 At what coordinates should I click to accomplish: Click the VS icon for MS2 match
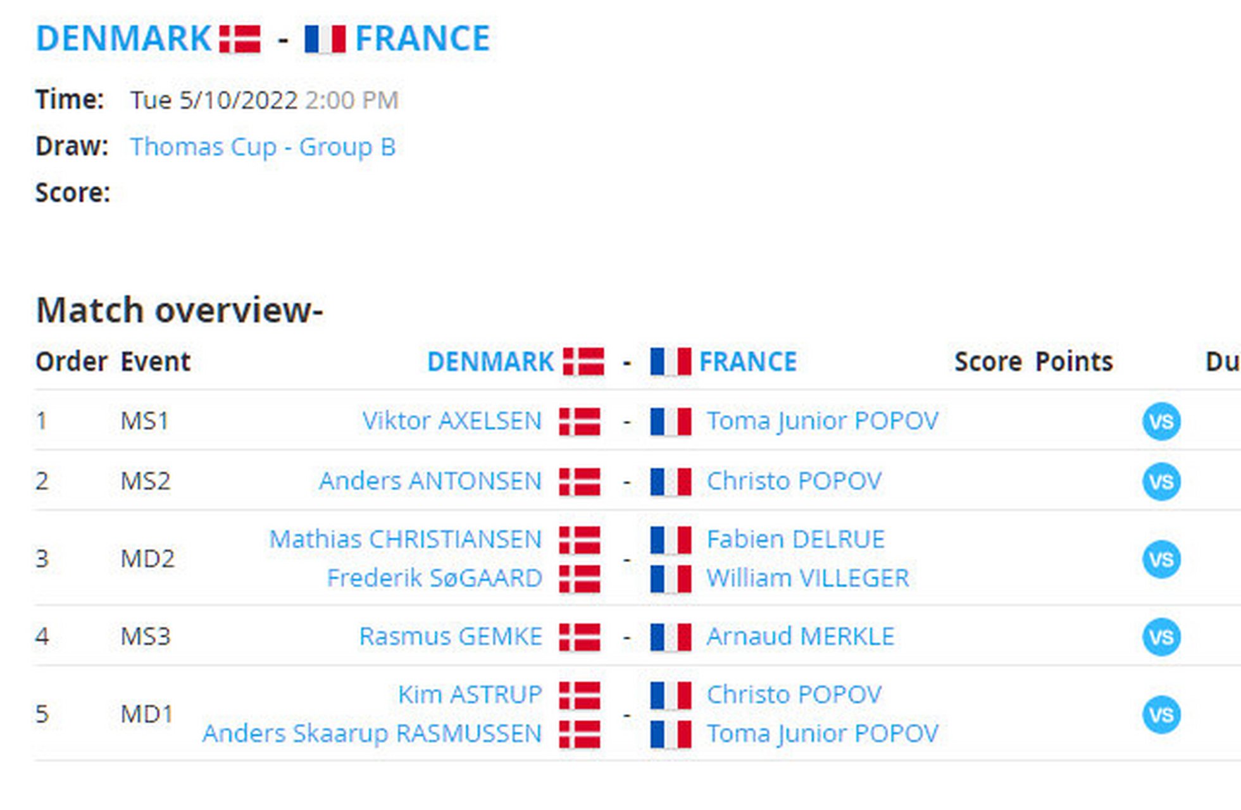click(x=1161, y=482)
